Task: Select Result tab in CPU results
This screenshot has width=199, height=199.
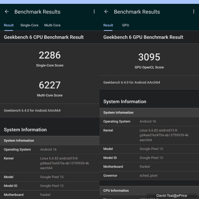Action: coord(9,25)
